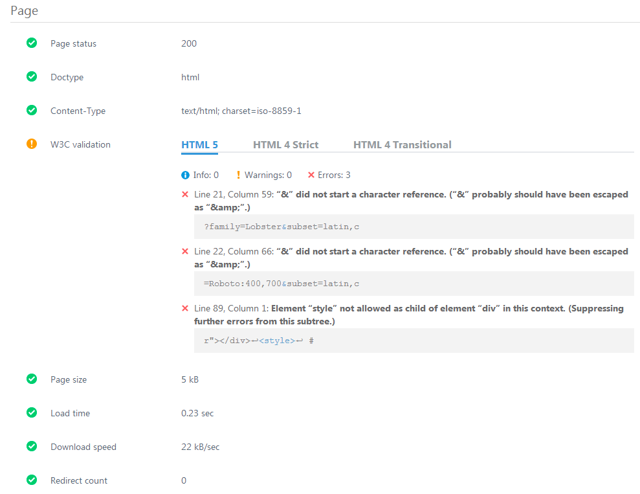Open the HTML 4 Transitional tab
This screenshot has height=494, width=640.
(402, 145)
